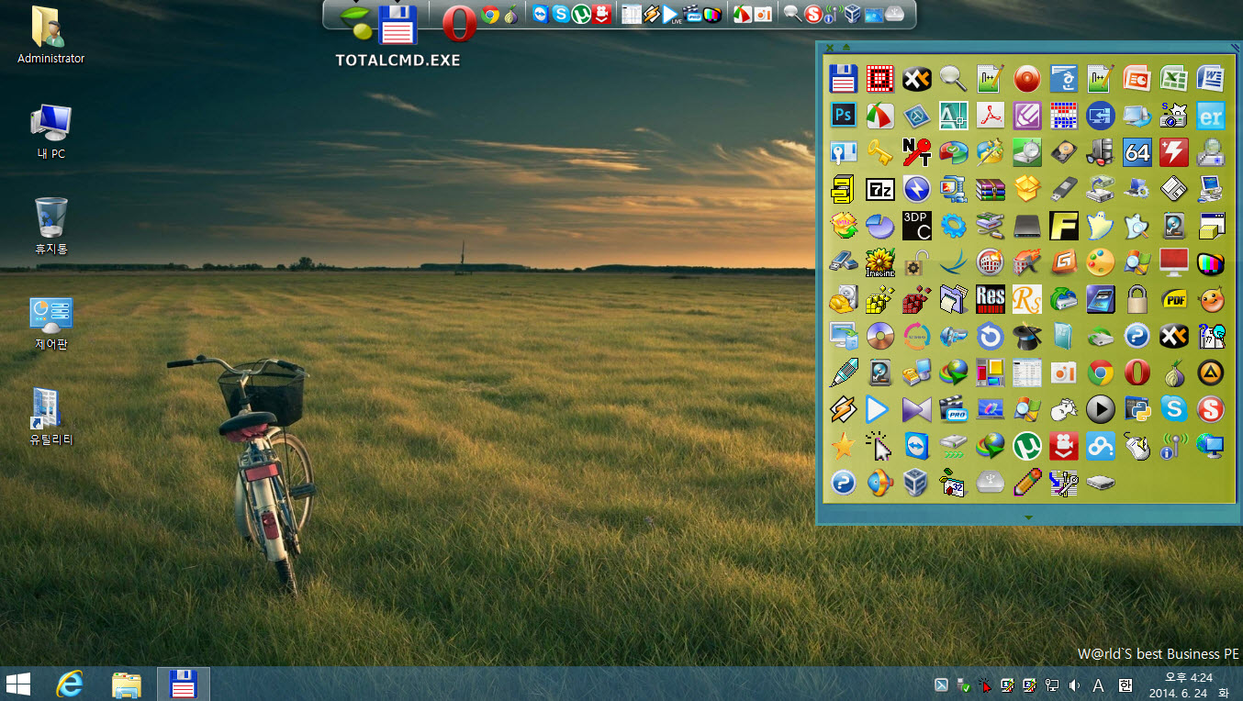Click the volume speaker tray icon
The image size is (1243, 701).
1075,684
